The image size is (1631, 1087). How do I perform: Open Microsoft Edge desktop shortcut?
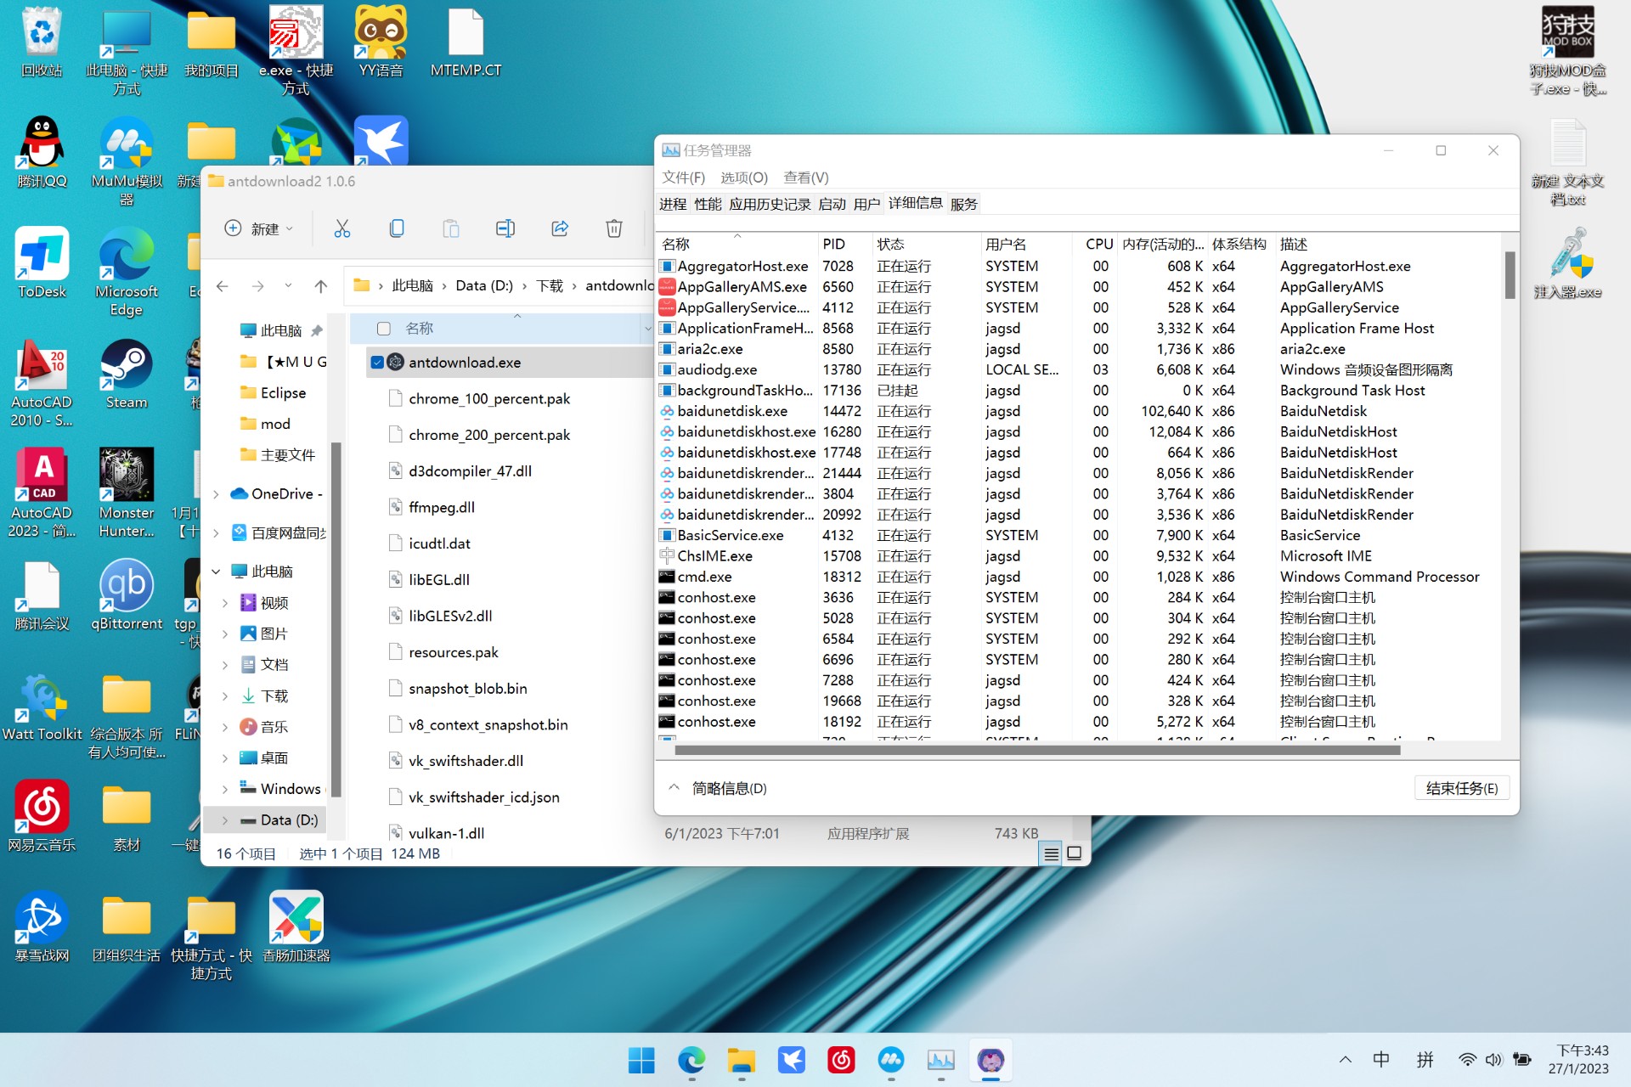[x=127, y=272]
